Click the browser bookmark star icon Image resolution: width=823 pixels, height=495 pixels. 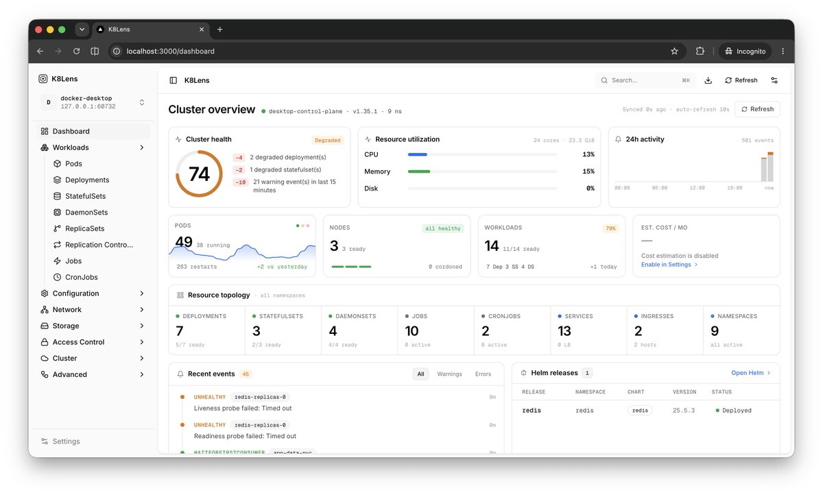[674, 51]
